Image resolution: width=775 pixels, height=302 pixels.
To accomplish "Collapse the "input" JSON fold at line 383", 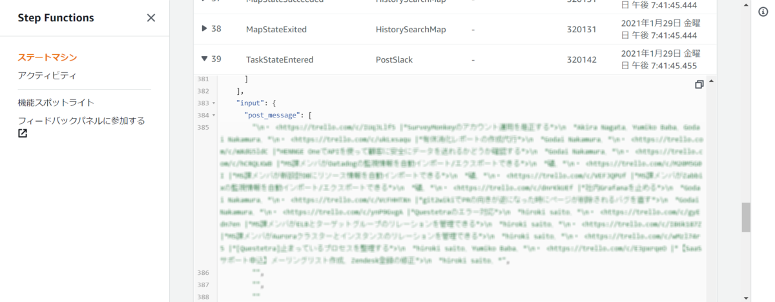I will point(213,103).
